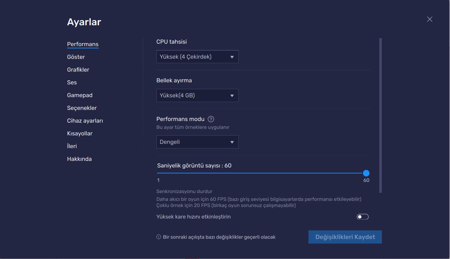The height and width of the screenshot is (259, 450).
Task: Close the Ayarlar settings window
Action: pyautogui.click(x=430, y=19)
